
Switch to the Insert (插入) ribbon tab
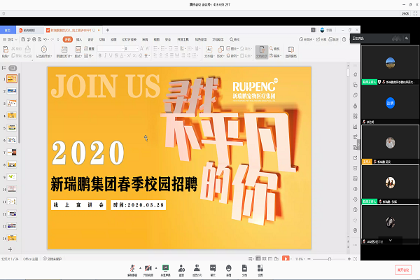pyautogui.click(x=79, y=41)
